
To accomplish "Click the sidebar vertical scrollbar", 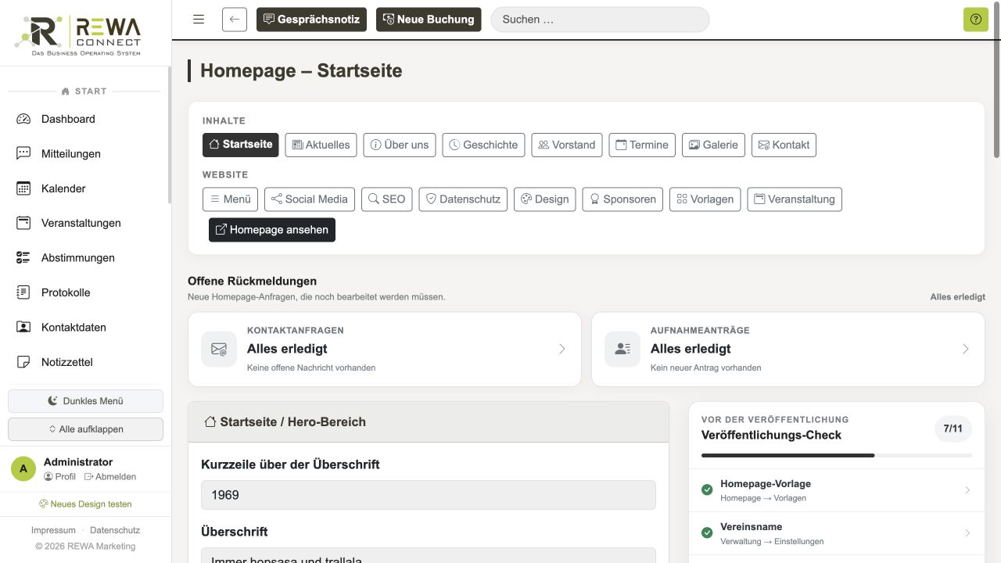I will click(x=169, y=134).
